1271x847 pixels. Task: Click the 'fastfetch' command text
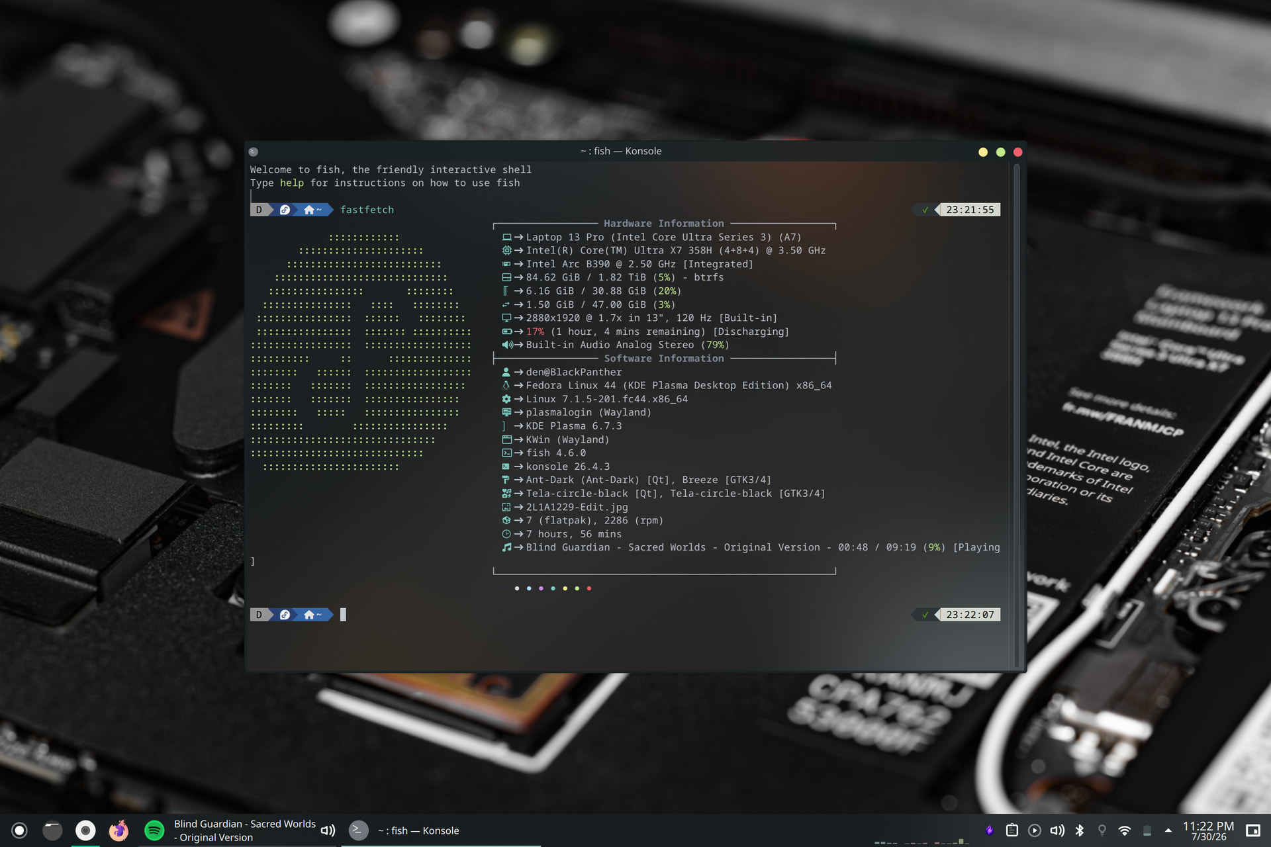point(367,210)
